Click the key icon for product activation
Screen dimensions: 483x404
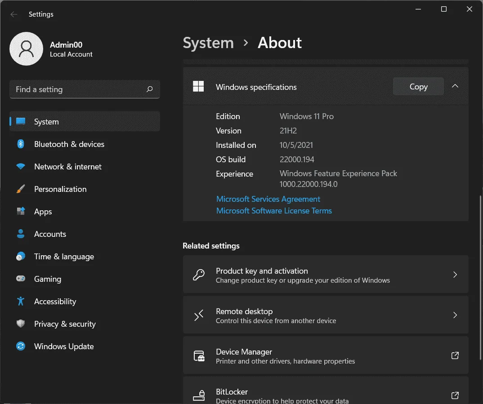click(x=199, y=275)
